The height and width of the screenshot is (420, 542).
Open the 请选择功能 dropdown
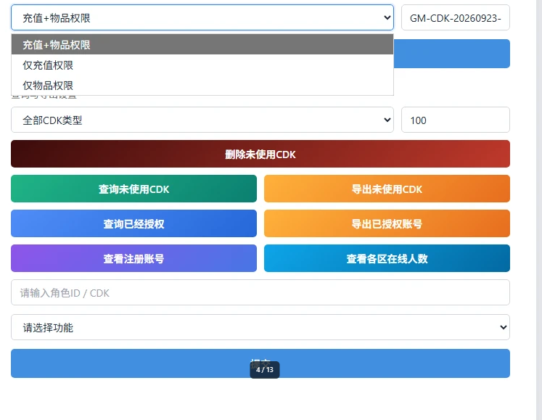(x=260, y=327)
